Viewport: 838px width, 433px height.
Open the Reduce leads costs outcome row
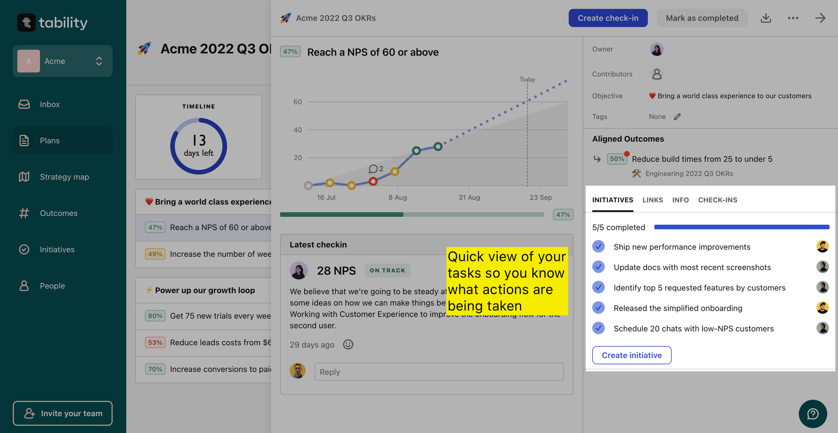tap(204, 343)
